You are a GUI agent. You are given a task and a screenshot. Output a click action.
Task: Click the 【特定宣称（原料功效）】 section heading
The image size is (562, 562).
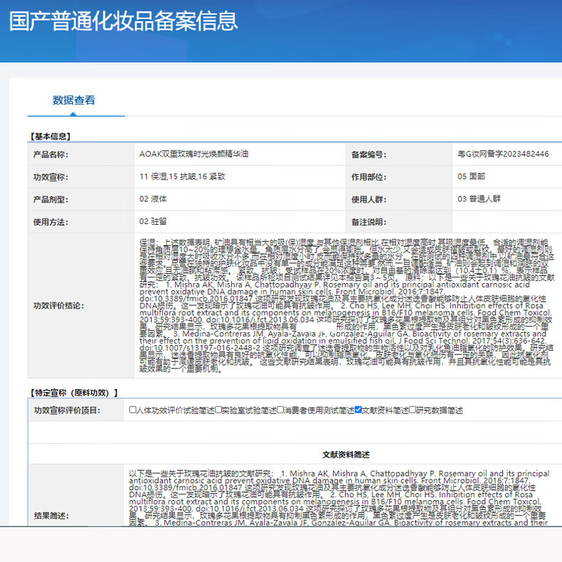click(x=74, y=392)
